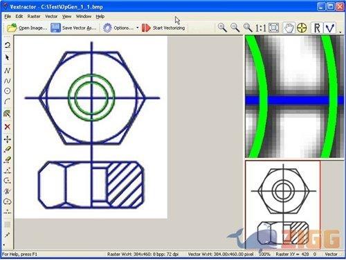This screenshot has width=346, height=260.
Task: Click Open Image button
Action: coord(27,28)
